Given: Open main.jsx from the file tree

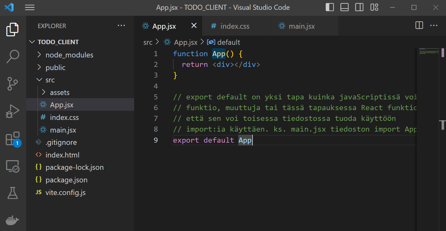Looking at the screenshot, I should (80, 130).
